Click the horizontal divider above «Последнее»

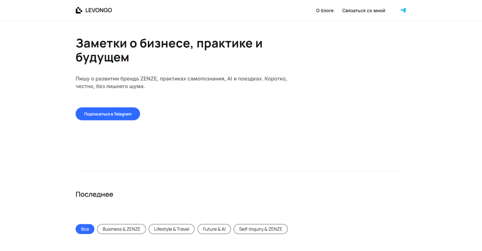pyautogui.click(x=241, y=171)
